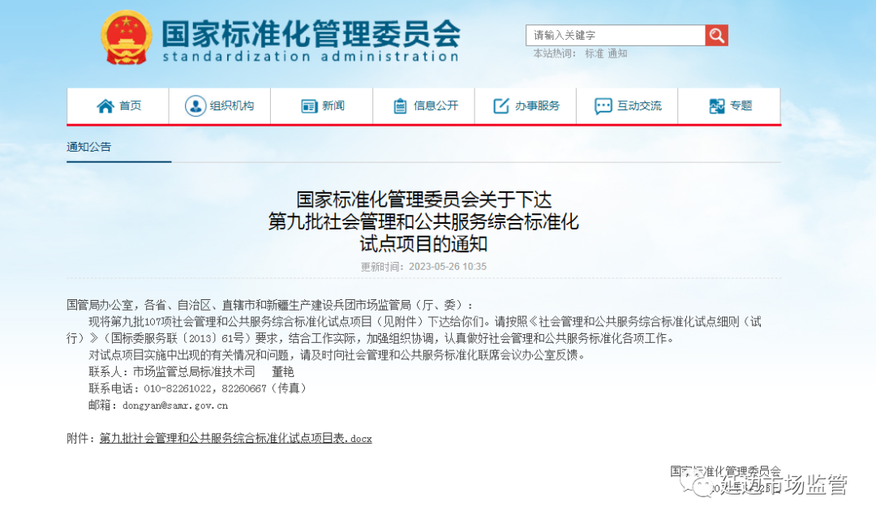Click the 国家标准化管理委员会 site title

point(311,33)
